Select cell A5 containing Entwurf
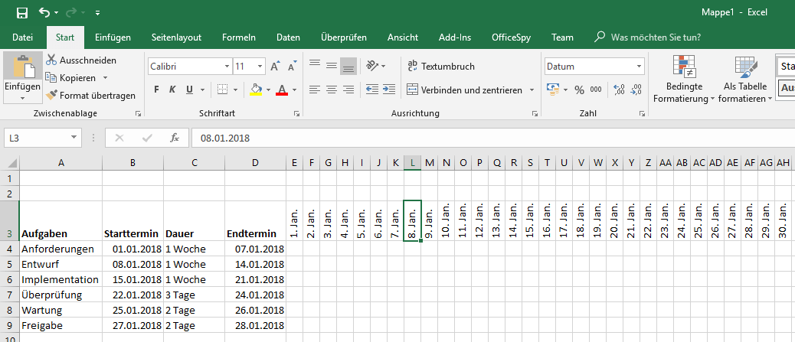Image resolution: width=795 pixels, height=342 pixels. [x=60, y=264]
